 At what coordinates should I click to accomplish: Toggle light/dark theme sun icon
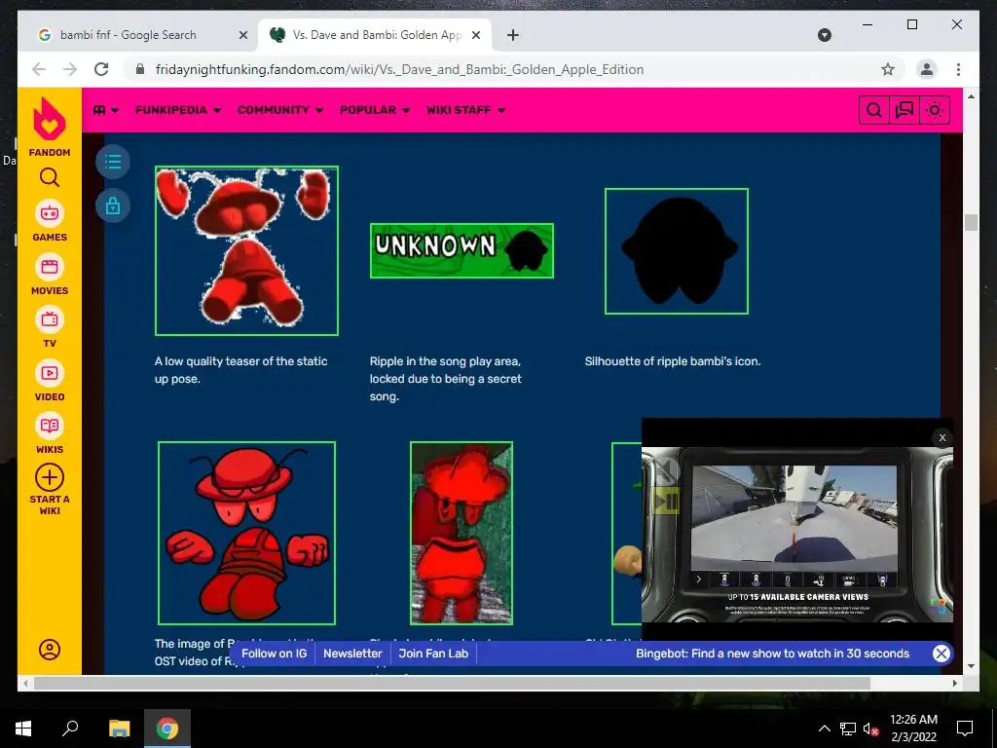point(934,110)
